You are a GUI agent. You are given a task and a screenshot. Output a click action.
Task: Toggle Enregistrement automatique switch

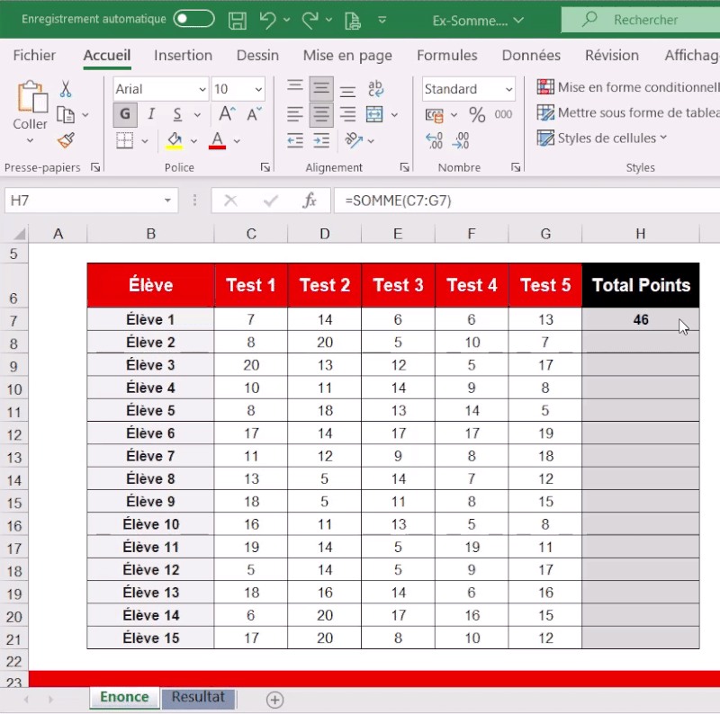pyautogui.click(x=193, y=19)
